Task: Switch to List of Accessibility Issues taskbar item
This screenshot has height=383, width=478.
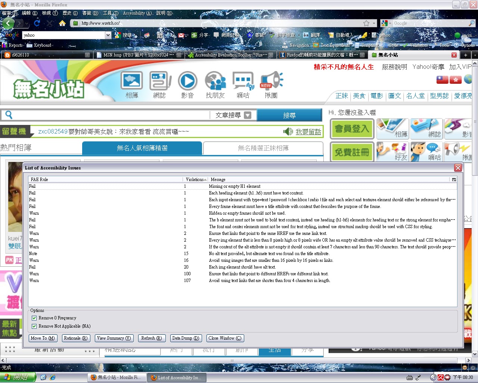Action: (x=176, y=378)
